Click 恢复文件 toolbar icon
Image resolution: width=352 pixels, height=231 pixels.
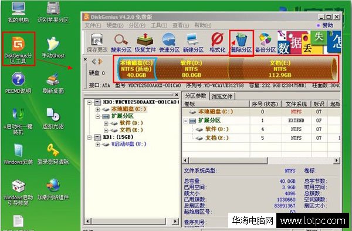(145, 43)
